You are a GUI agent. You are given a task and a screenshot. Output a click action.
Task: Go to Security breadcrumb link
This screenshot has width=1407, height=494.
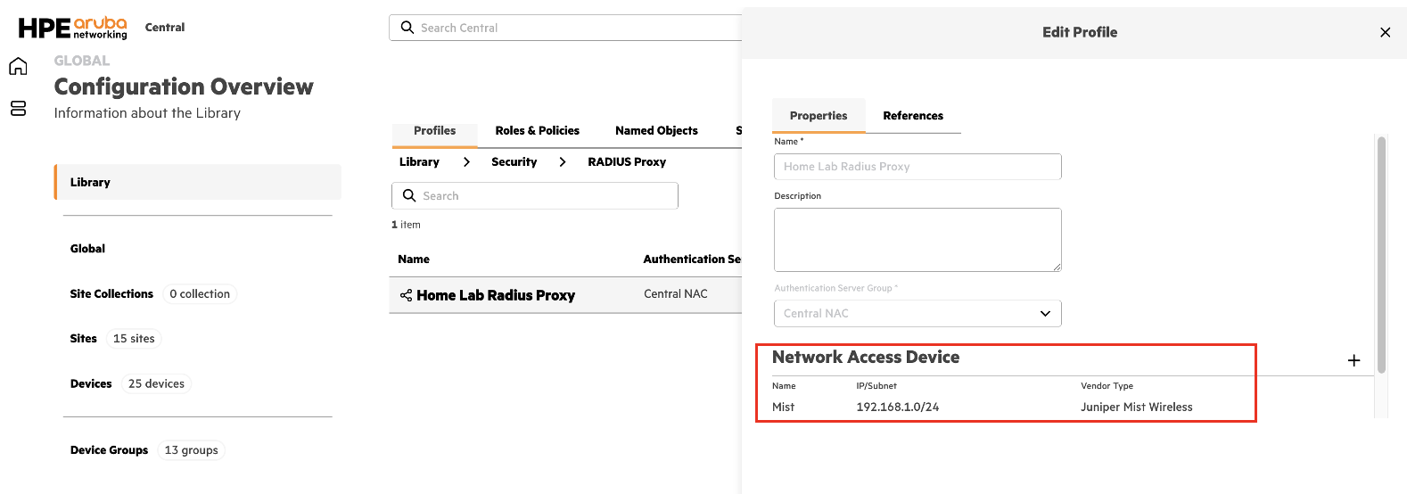point(514,161)
